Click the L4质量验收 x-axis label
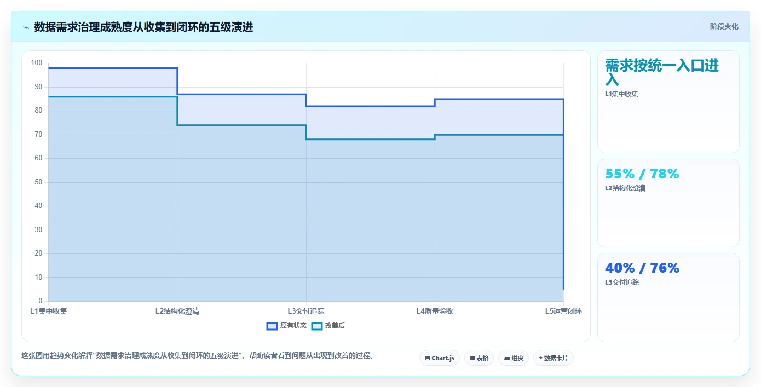 (435, 311)
